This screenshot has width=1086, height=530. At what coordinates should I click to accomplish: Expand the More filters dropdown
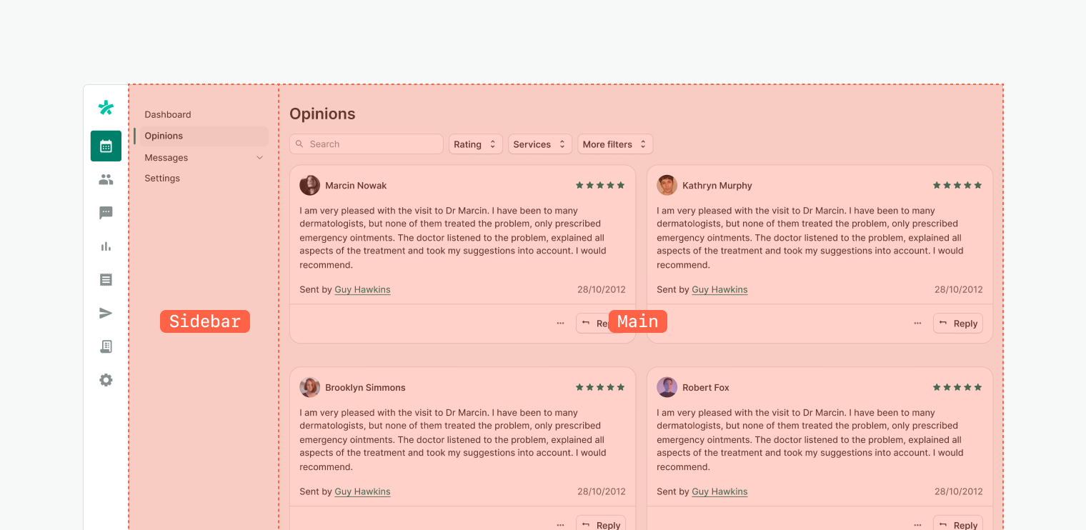coord(614,144)
